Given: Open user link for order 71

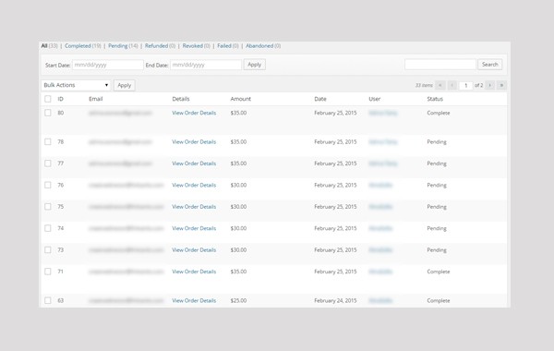Looking at the screenshot, I should (380, 272).
